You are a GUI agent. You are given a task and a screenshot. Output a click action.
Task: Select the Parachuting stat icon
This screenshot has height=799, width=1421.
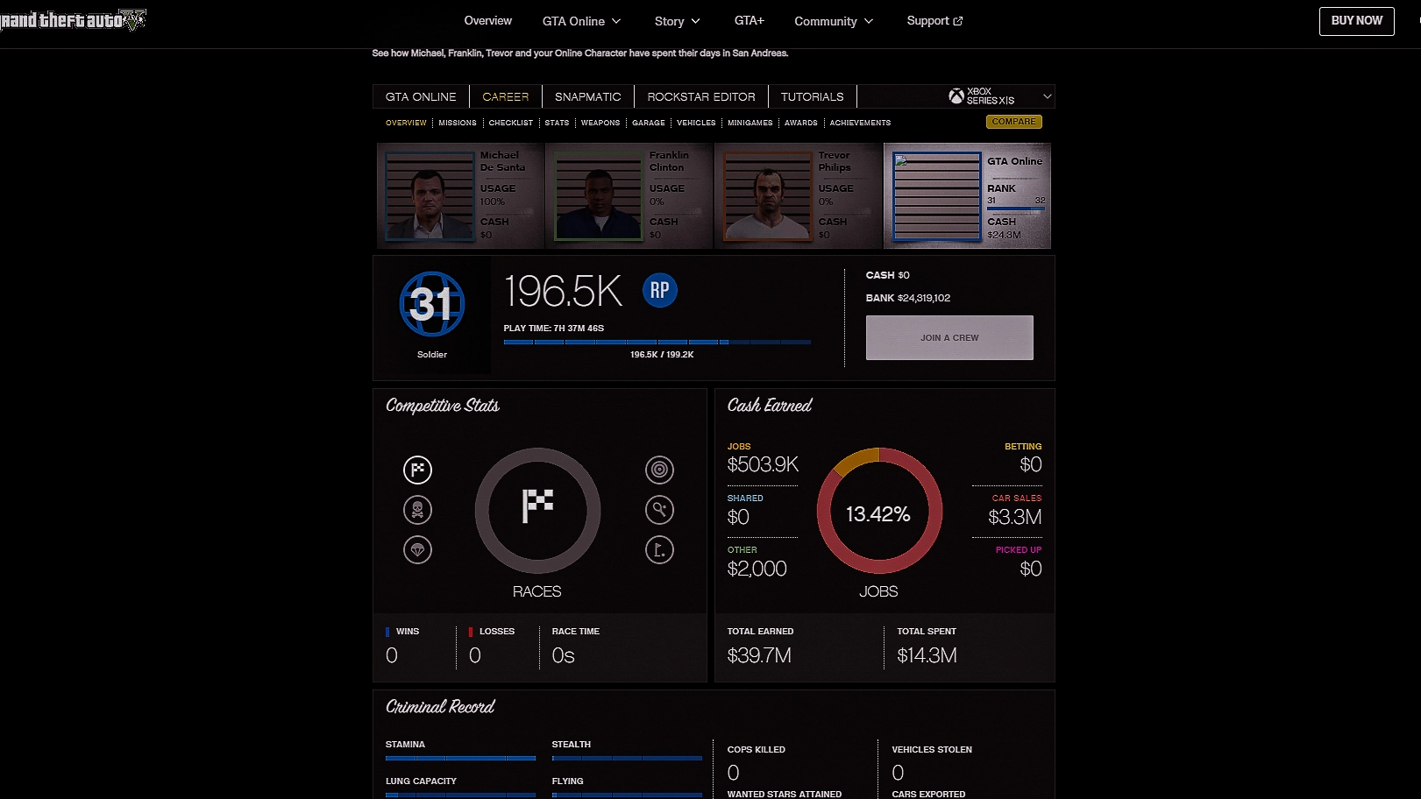tap(417, 549)
